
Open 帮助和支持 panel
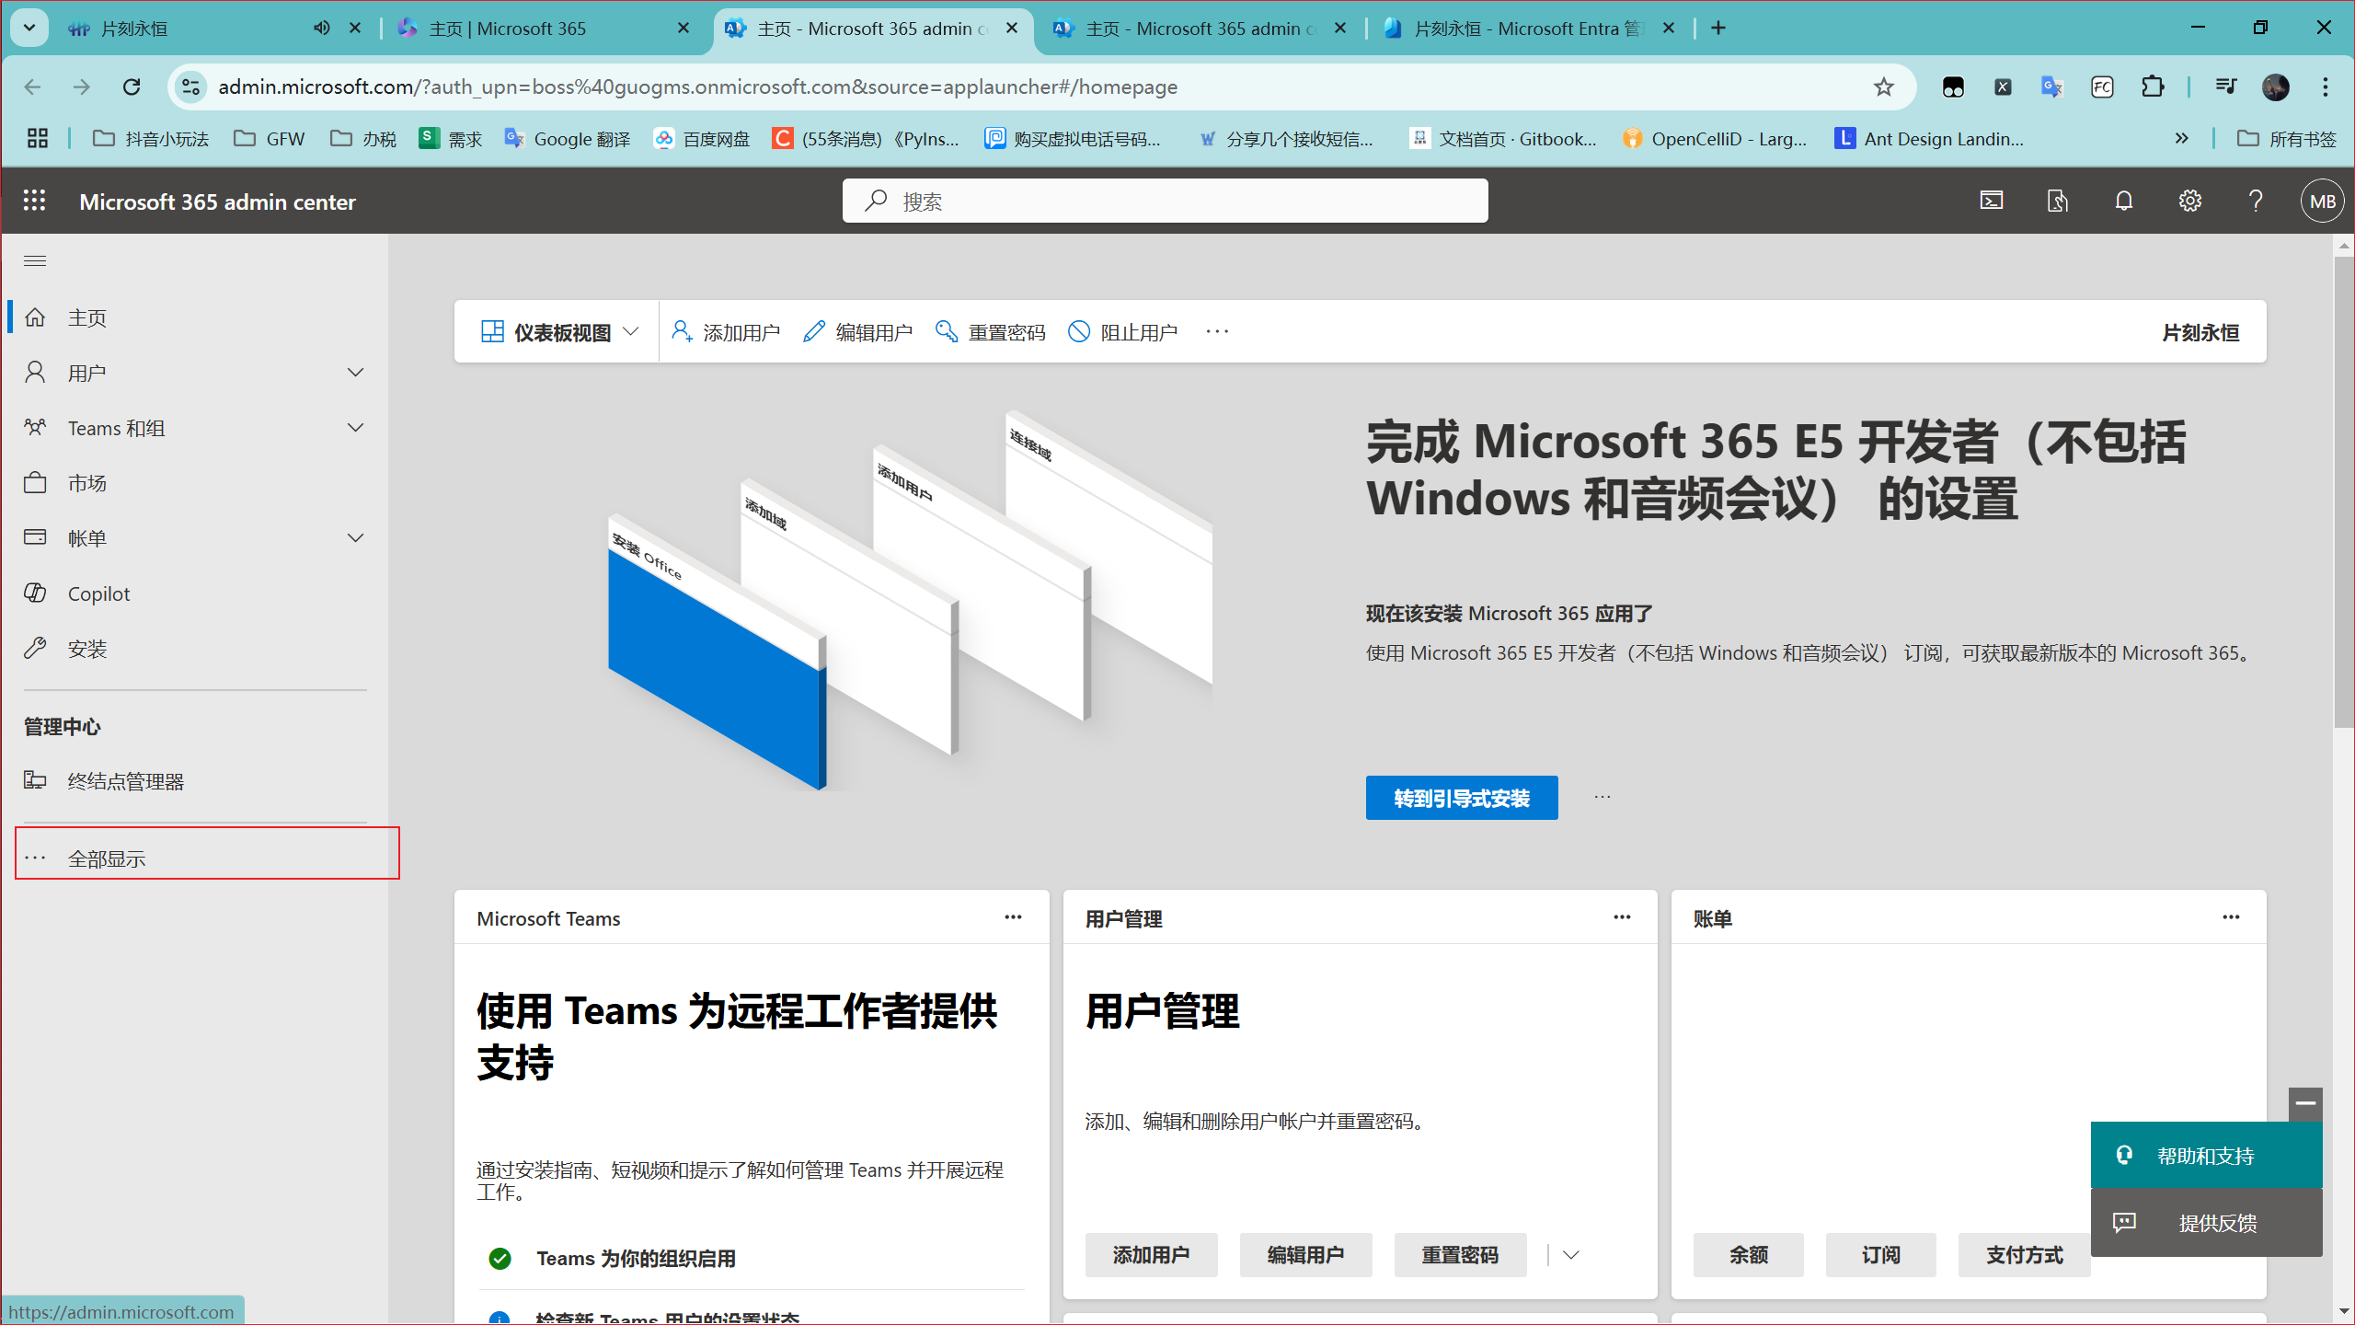click(2206, 1156)
